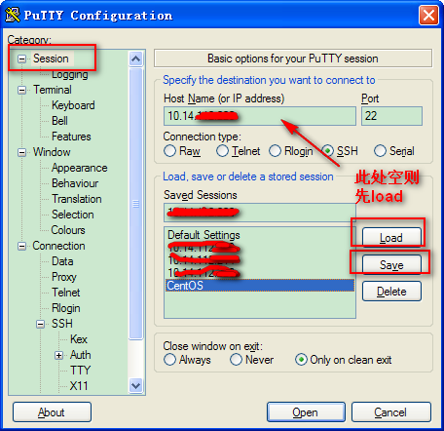The image size is (444, 431).
Task: Click the Port field
Action: pyautogui.click(x=391, y=116)
